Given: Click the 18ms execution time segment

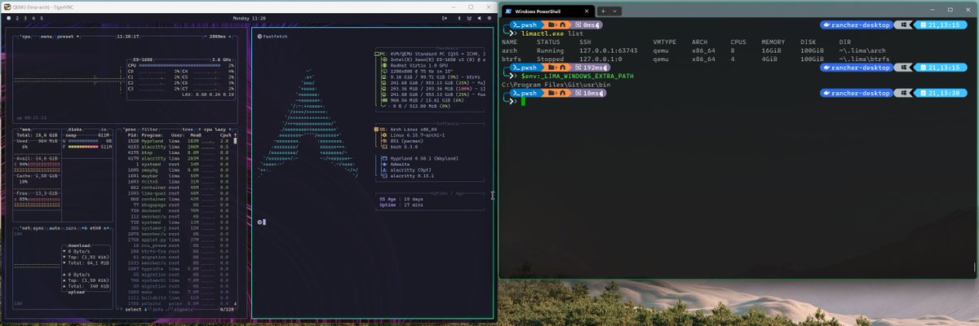Looking at the screenshot, I should tap(587, 92).
